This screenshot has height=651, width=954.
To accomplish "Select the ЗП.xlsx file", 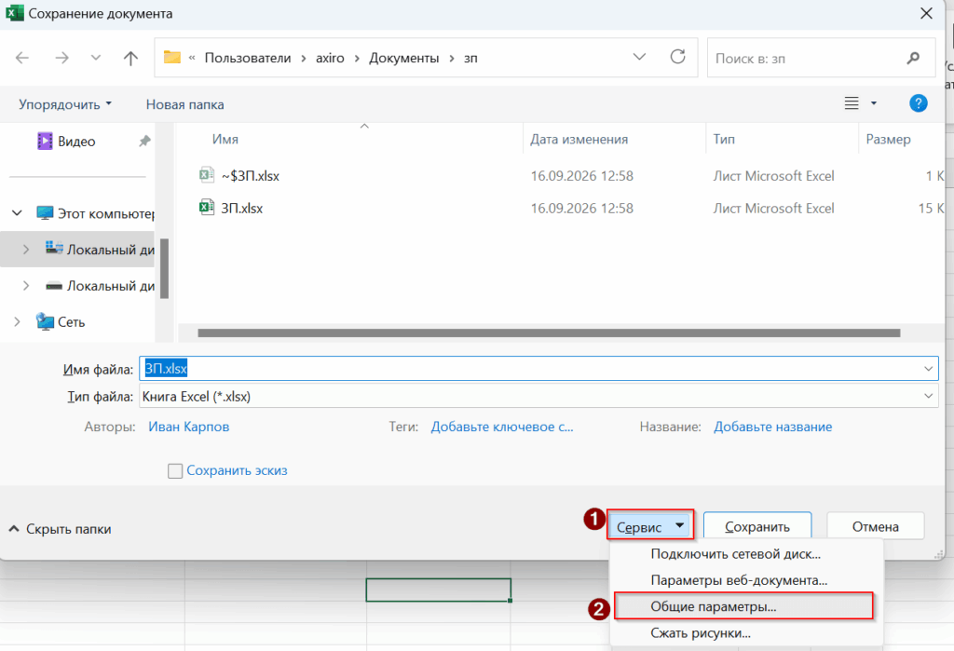I will point(241,208).
